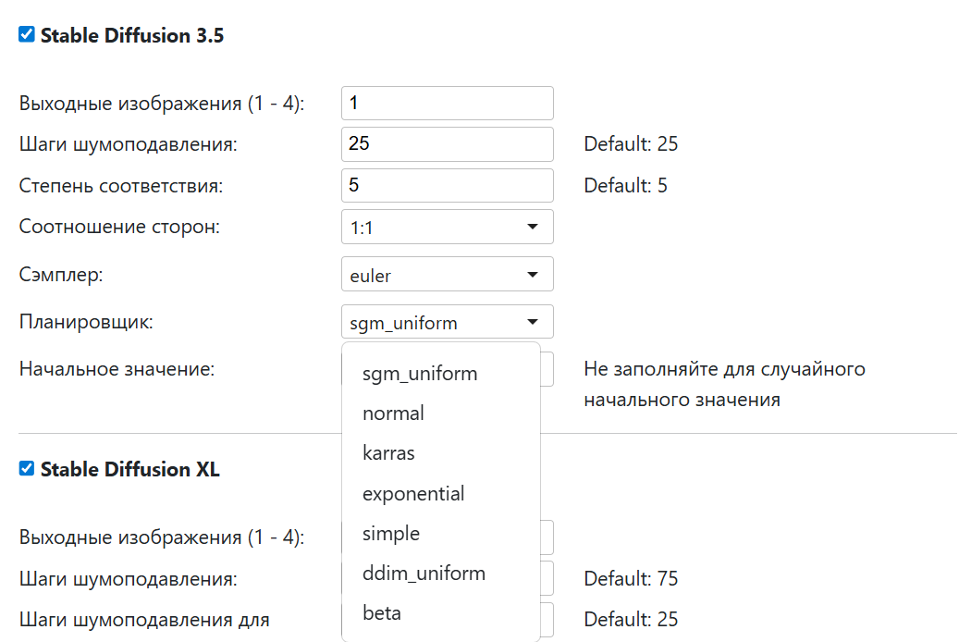This screenshot has height=642, width=971.
Task: Click the SDXL denoising steps field
Action: (x=547, y=578)
